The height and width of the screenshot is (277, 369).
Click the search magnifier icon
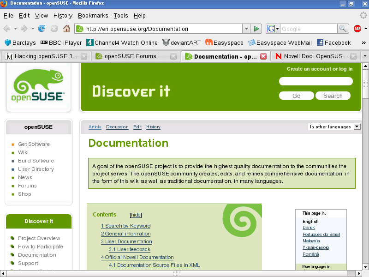[x=343, y=29]
